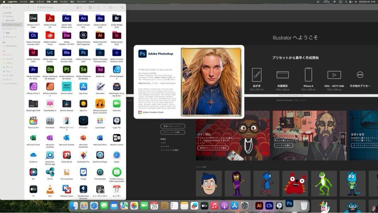Open the Adobe Photoshop 2022 folder

click(83, 52)
